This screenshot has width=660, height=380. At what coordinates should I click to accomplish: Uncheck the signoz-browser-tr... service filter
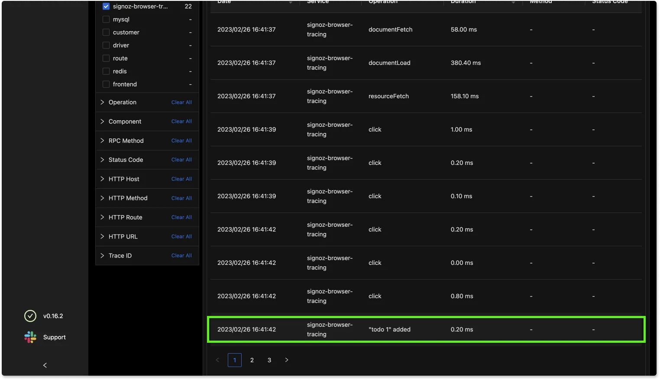[x=106, y=6]
